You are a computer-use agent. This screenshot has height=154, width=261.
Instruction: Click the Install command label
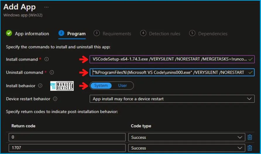tap(22, 59)
